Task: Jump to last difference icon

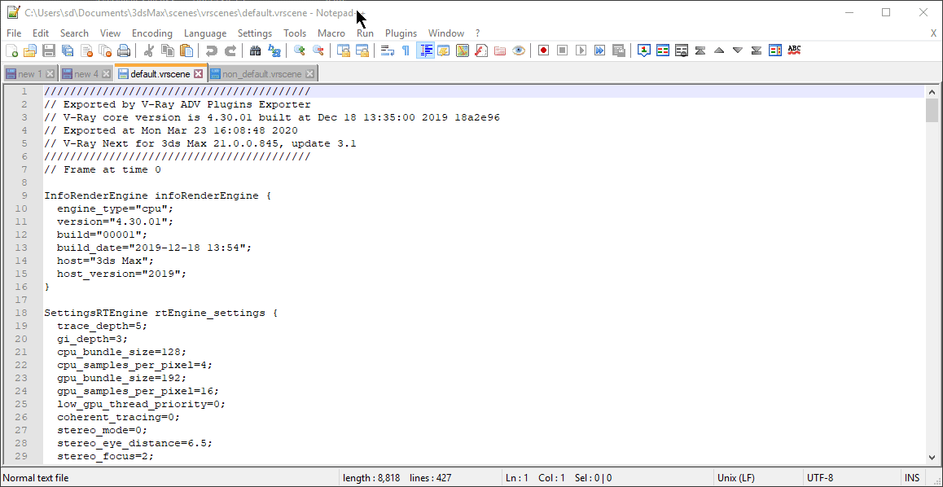Action: click(757, 50)
